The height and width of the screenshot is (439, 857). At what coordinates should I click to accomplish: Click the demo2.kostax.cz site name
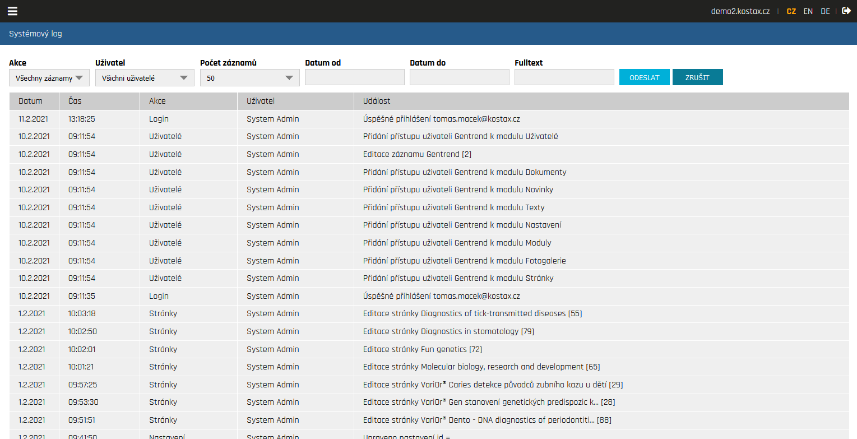click(740, 11)
